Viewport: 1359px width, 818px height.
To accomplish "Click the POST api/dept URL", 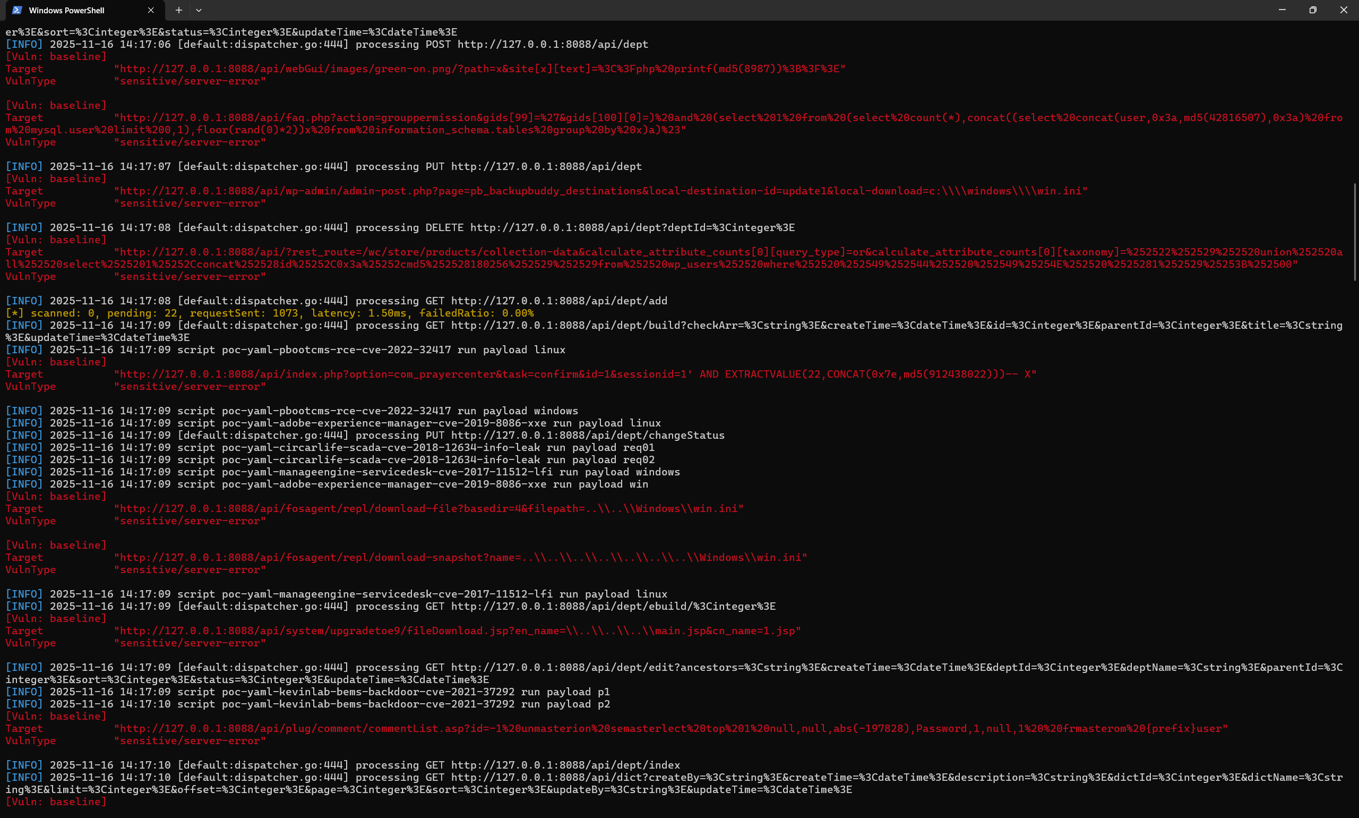I will (x=553, y=45).
